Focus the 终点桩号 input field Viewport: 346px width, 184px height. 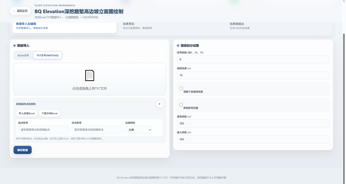tap(97, 130)
